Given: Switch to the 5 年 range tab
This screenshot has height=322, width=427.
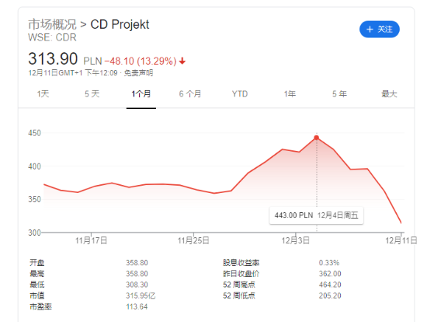Looking at the screenshot, I should [339, 94].
